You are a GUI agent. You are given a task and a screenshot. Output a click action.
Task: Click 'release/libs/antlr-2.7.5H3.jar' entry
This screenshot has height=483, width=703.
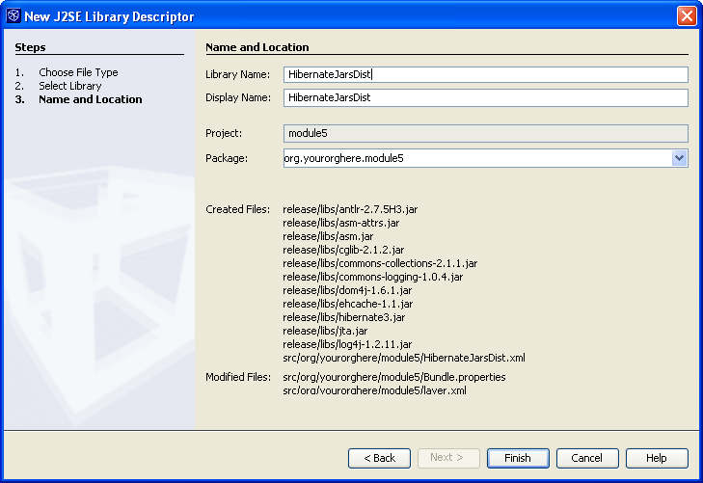350,209
